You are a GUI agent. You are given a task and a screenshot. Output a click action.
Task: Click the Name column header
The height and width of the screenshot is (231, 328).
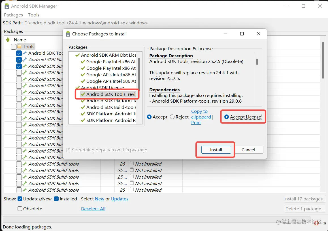(x=20, y=40)
